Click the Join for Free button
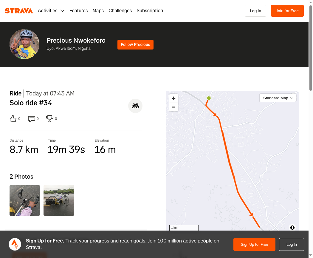This screenshot has height=258, width=313. 287,11
